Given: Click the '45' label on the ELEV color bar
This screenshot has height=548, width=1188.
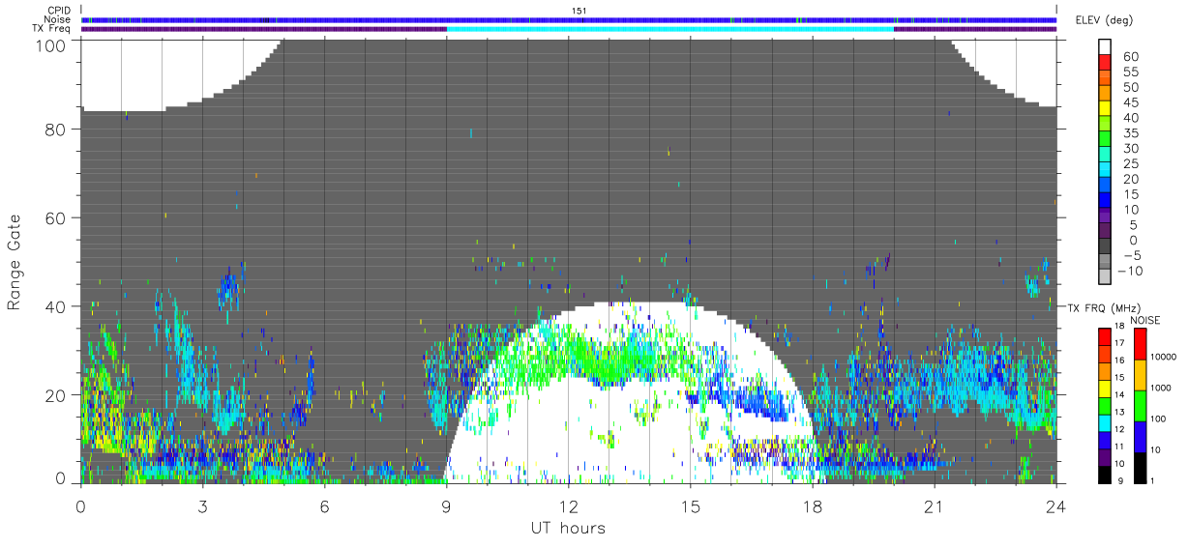Looking at the screenshot, I should tap(1130, 102).
